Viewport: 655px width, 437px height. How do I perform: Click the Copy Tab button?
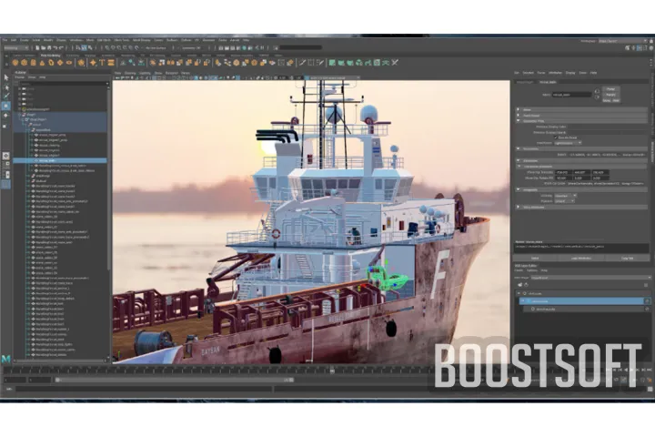coord(628,259)
